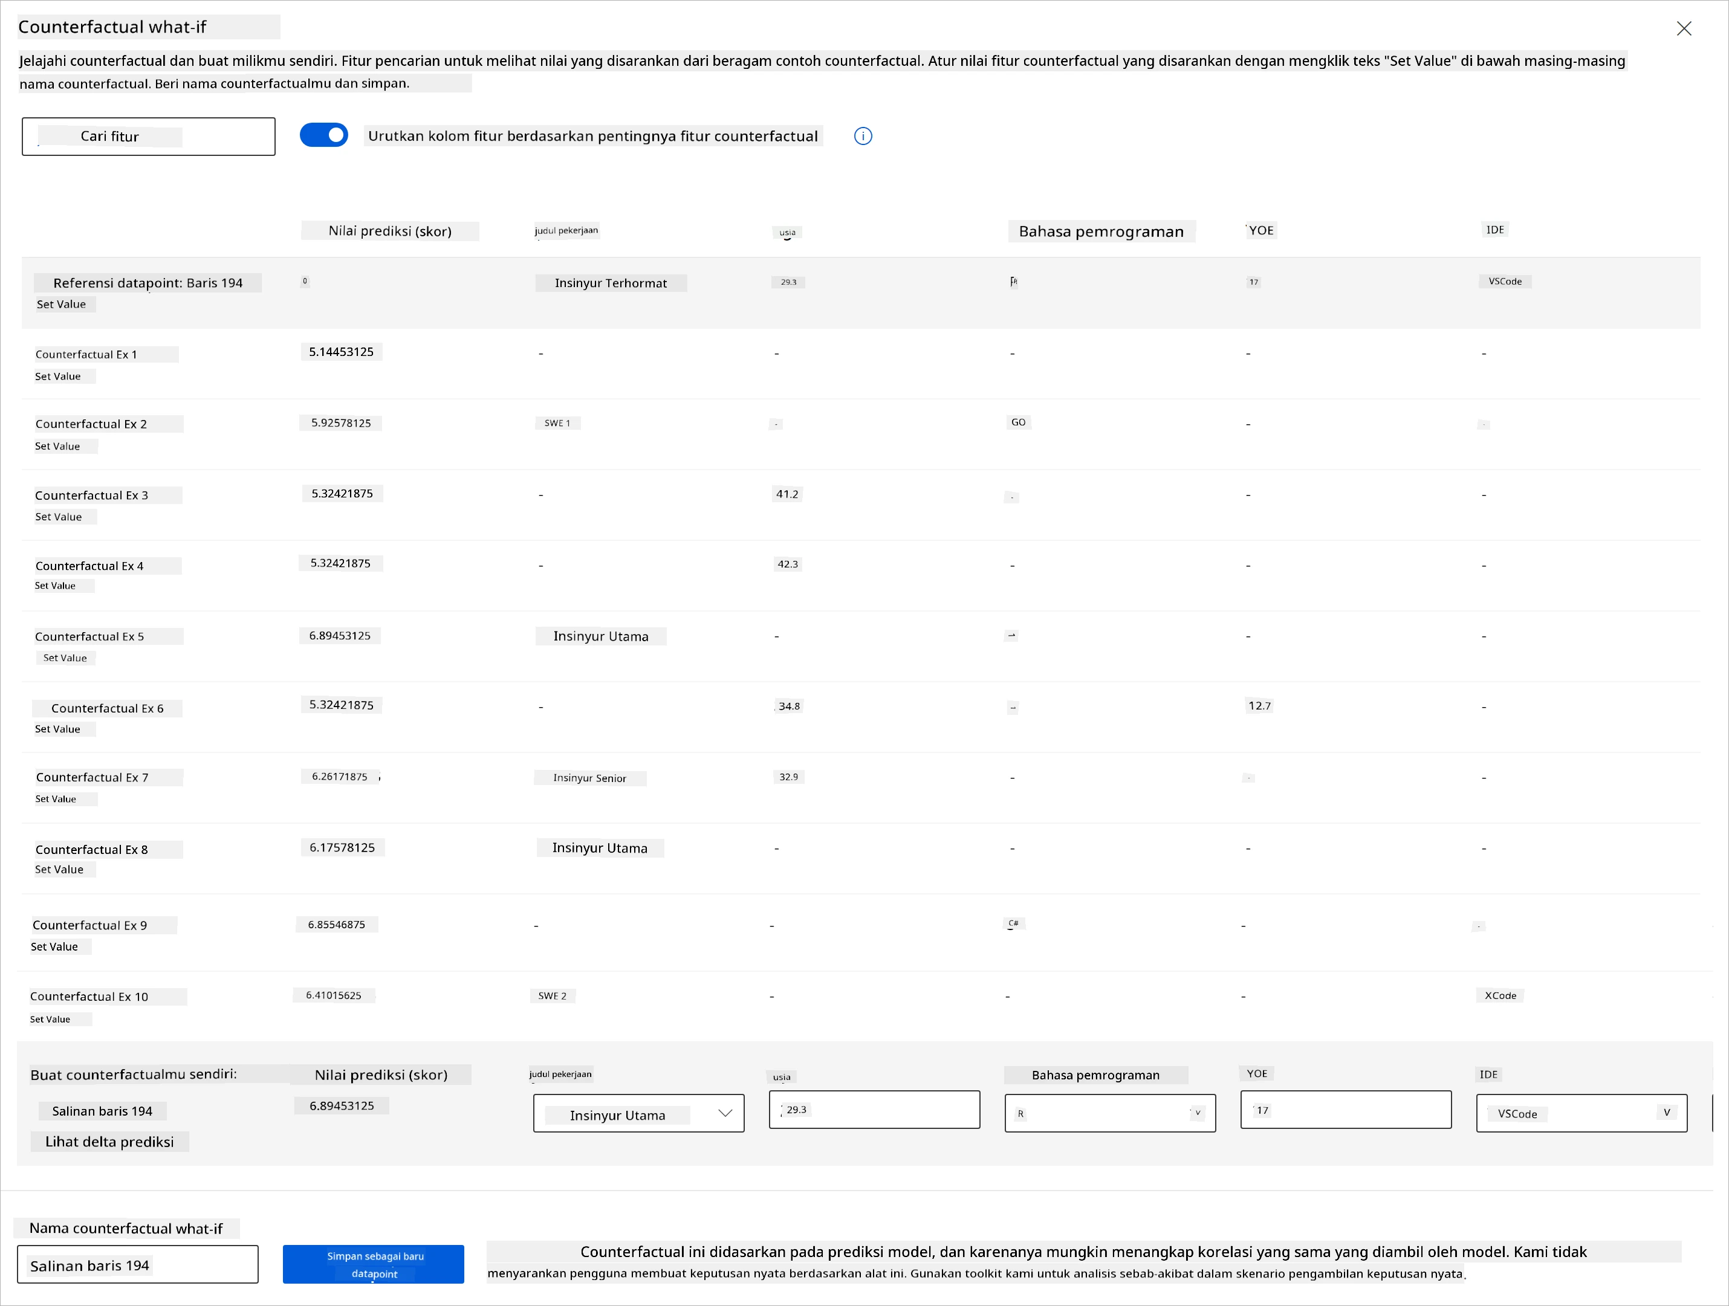Select the VSCode cell in reference row
Image resolution: width=1729 pixels, height=1306 pixels.
(x=1505, y=282)
